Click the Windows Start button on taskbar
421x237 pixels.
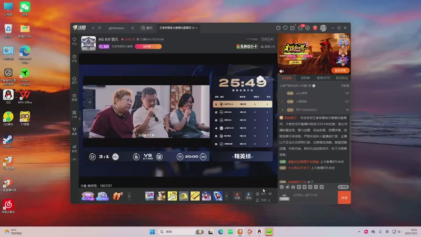pyautogui.click(x=152, y=232)
